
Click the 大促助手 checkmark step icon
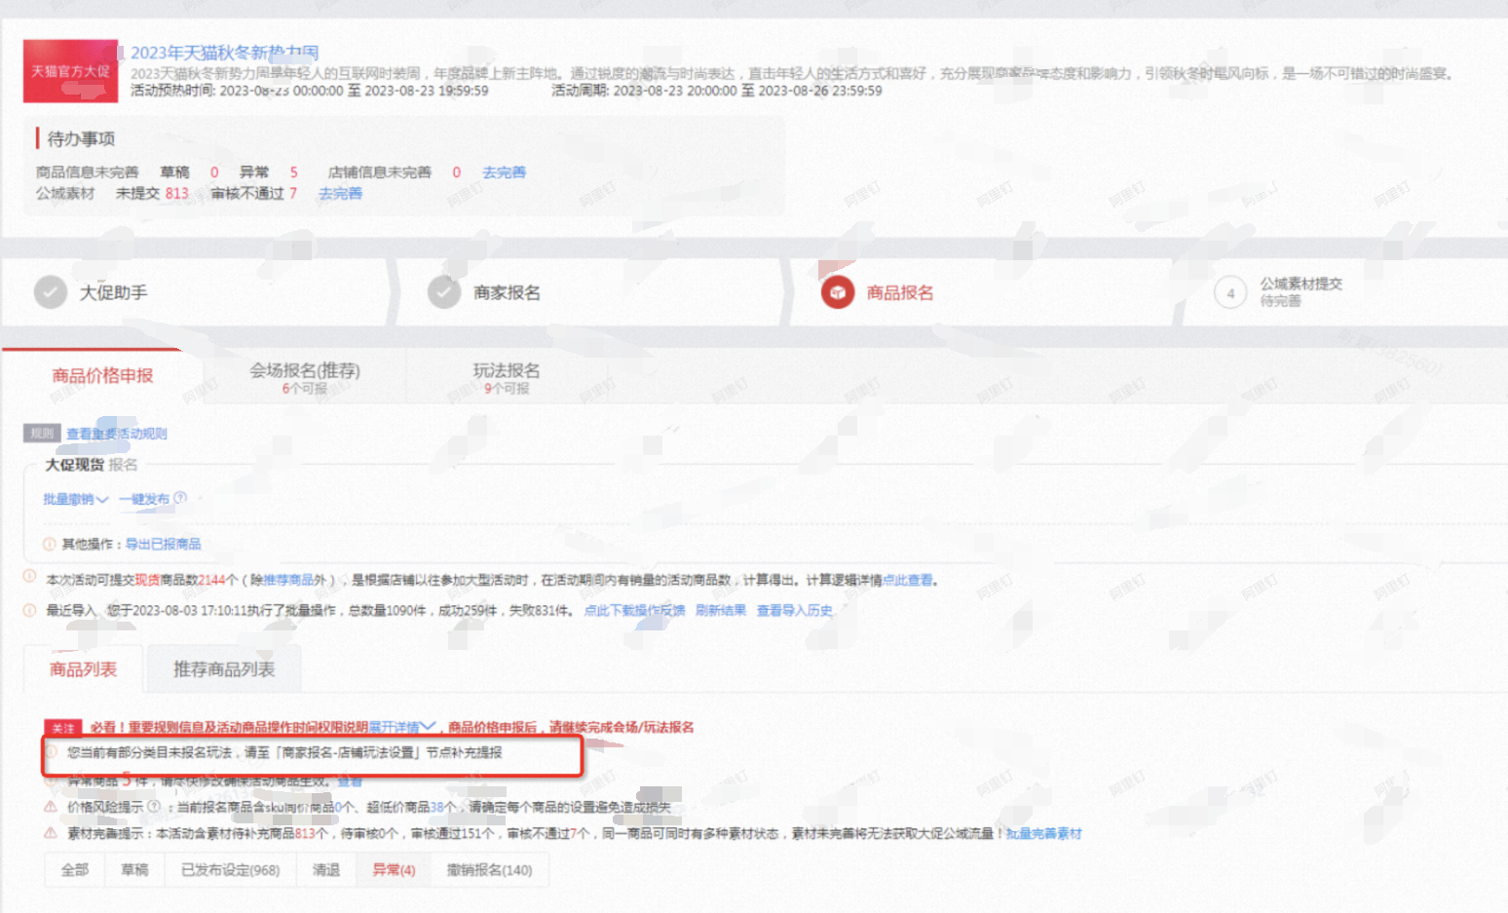(51, 291)
